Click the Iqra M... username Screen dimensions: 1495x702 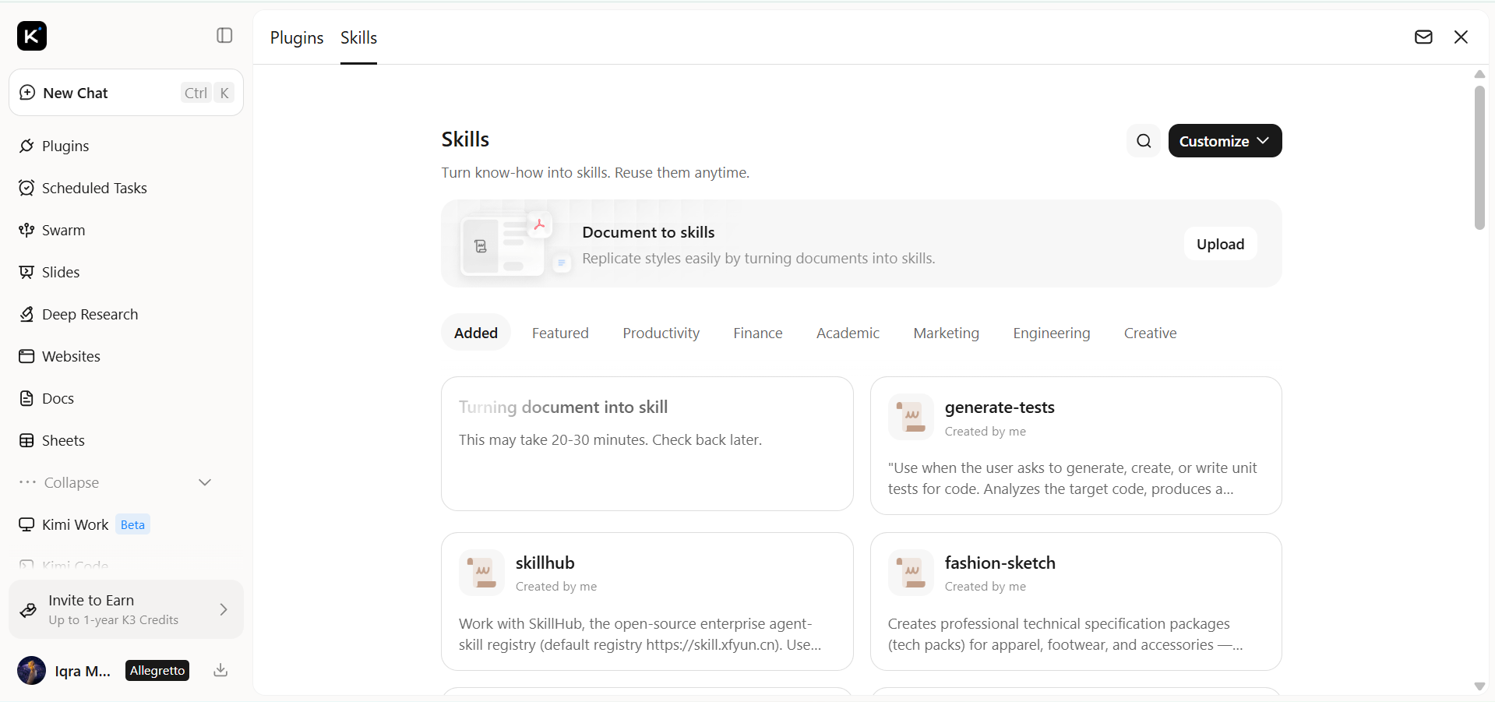point(83,671)
